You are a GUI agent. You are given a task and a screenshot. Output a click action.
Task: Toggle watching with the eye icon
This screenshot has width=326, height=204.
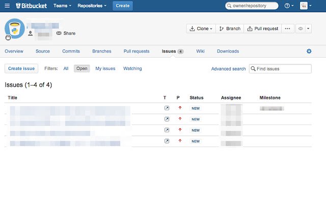pos(301,29)
